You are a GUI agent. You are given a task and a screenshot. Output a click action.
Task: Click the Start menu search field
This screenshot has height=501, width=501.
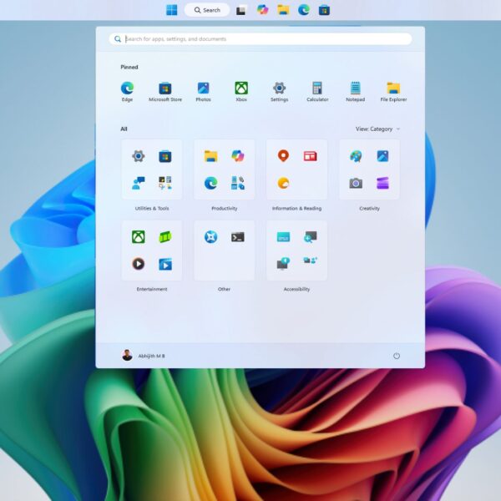coord(261,39)
